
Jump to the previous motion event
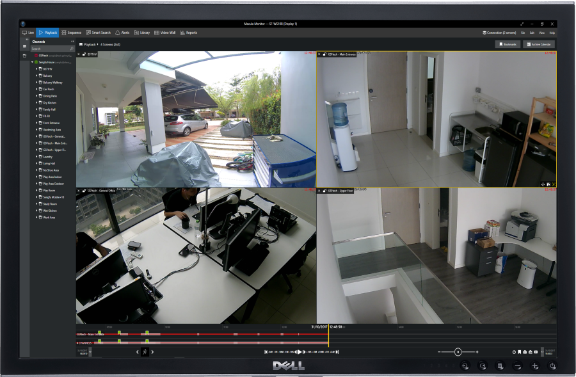pos(138,352)
